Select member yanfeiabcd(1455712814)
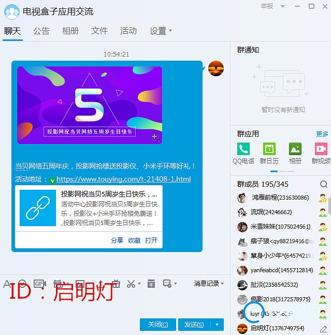Viewport: 331px width, 335px height. (282, 271)
